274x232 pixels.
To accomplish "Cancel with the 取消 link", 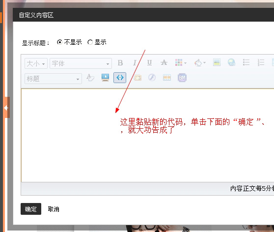I will pos(54,209).
